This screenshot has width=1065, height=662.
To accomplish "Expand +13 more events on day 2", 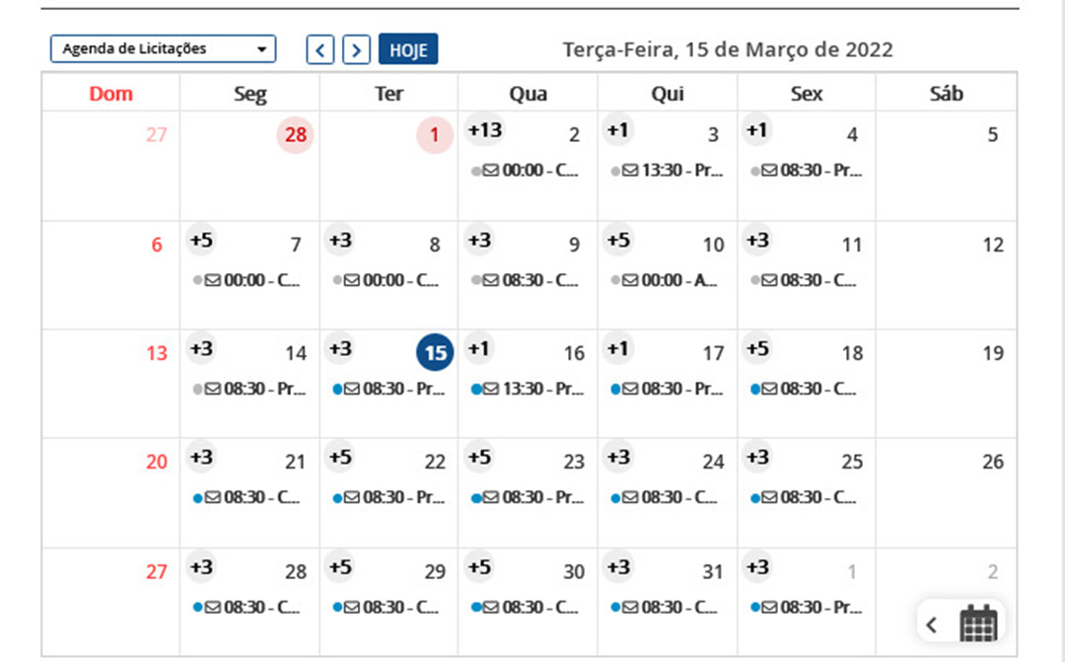I will click(485, 129).
